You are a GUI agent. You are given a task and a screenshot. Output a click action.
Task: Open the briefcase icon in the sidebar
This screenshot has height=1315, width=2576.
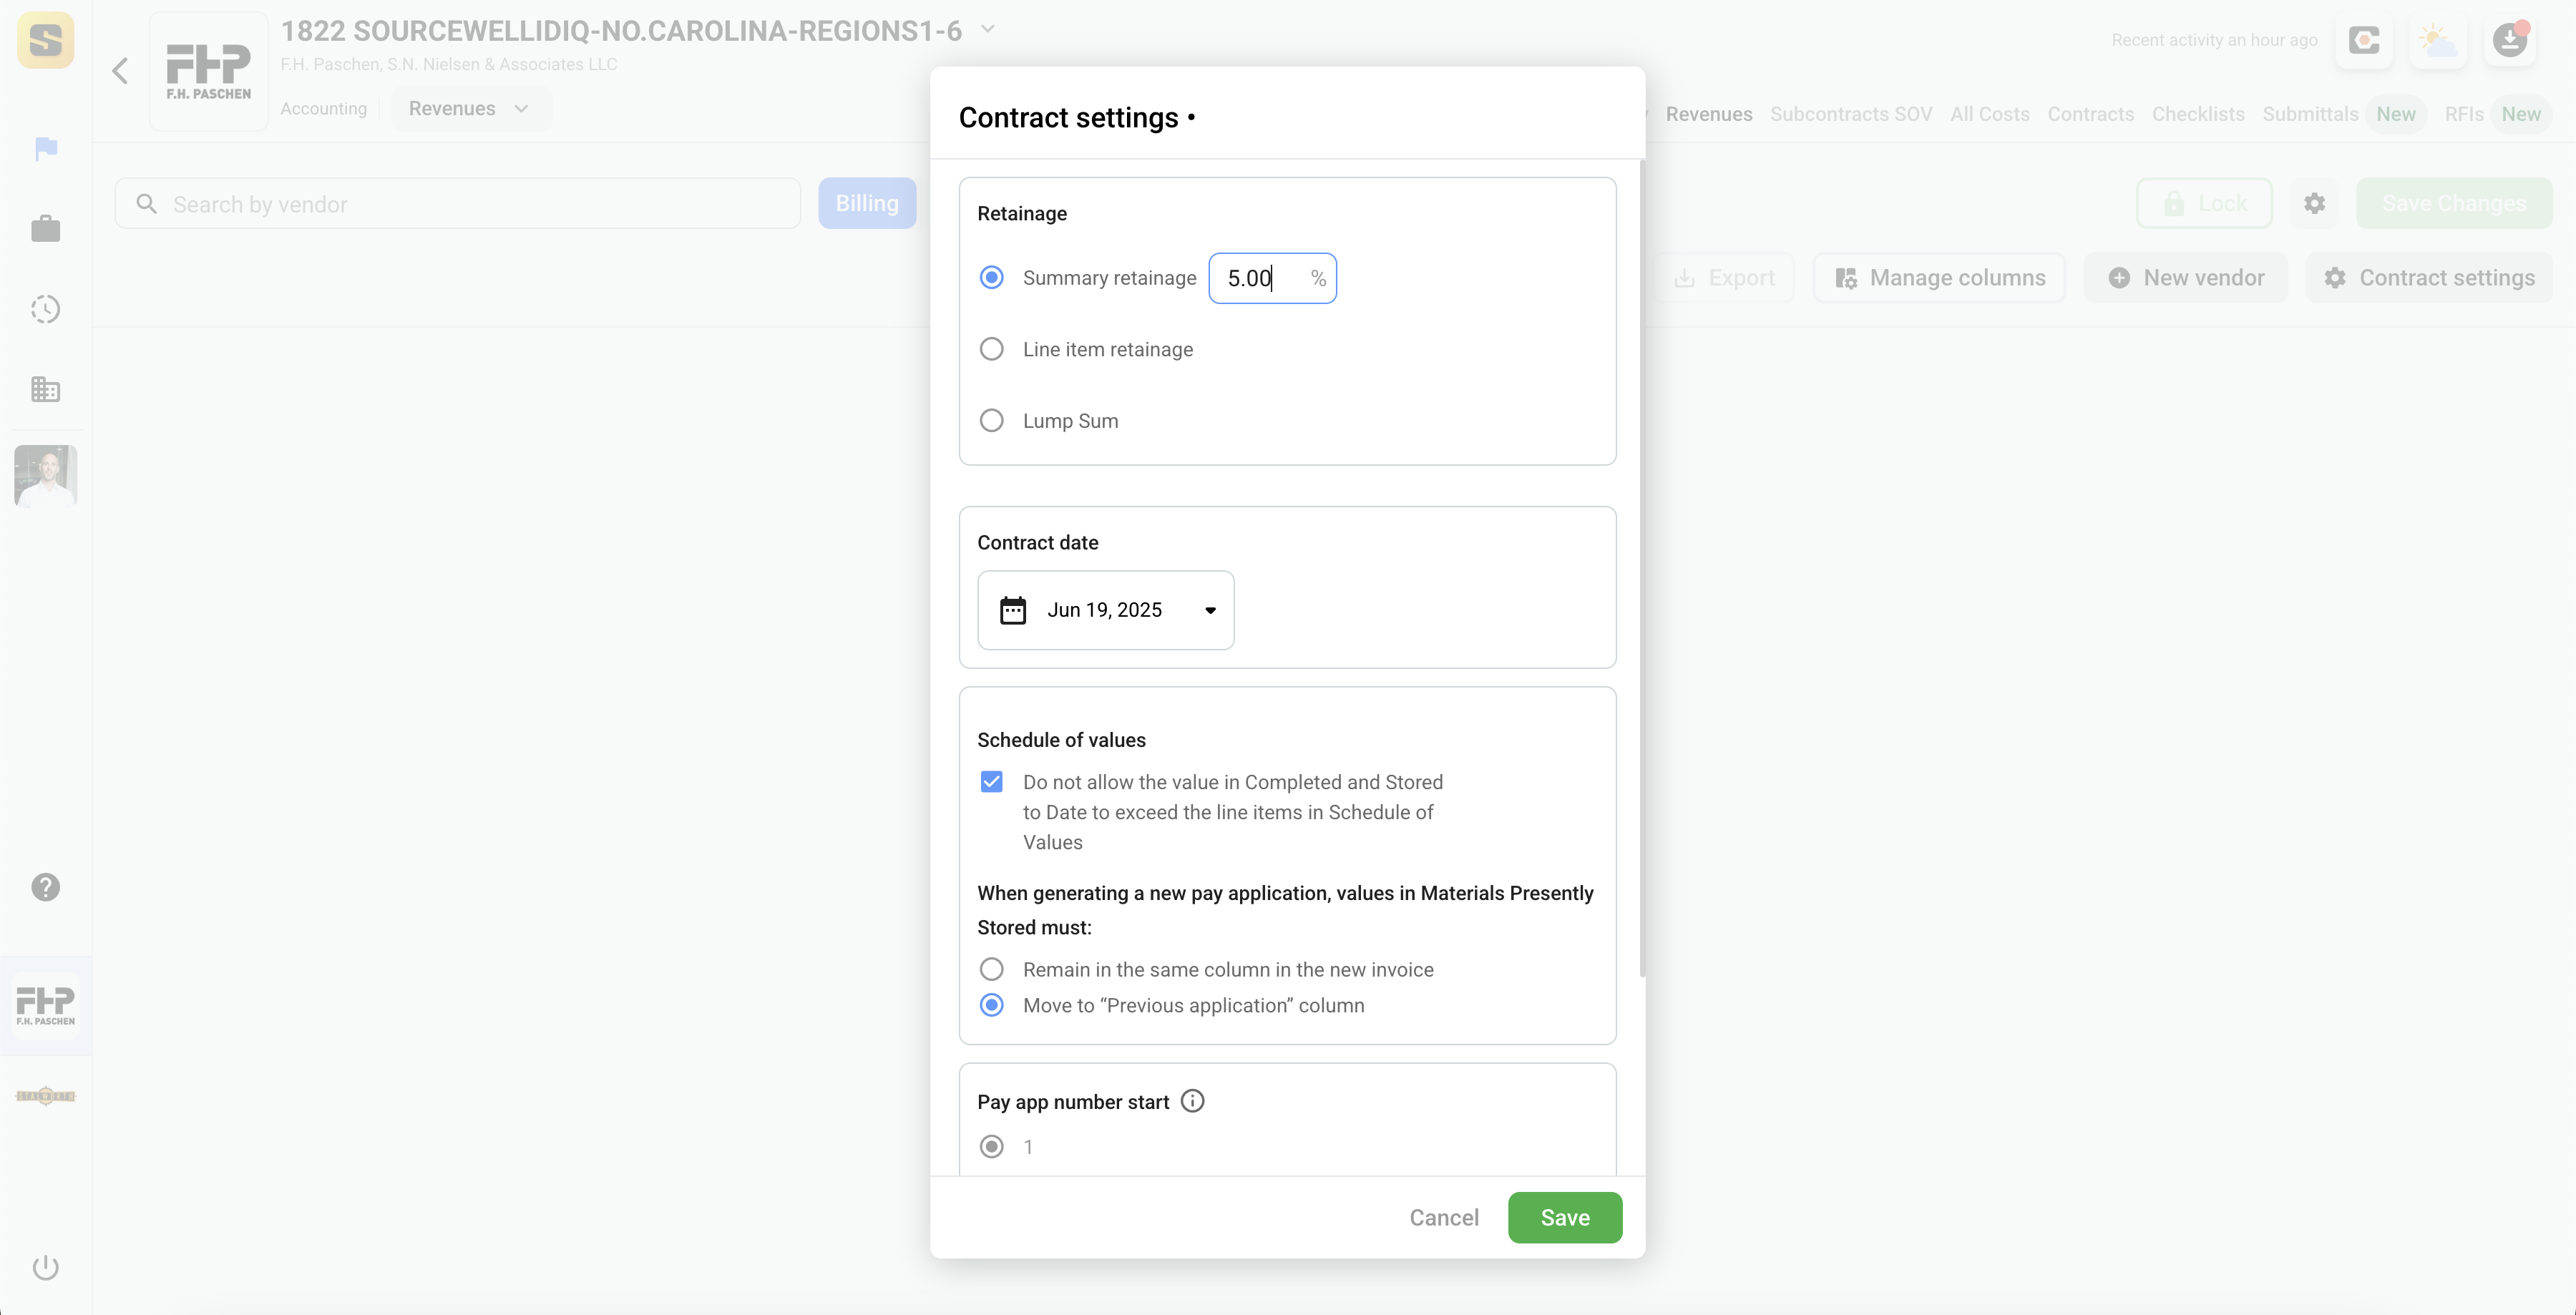point(46,229)
